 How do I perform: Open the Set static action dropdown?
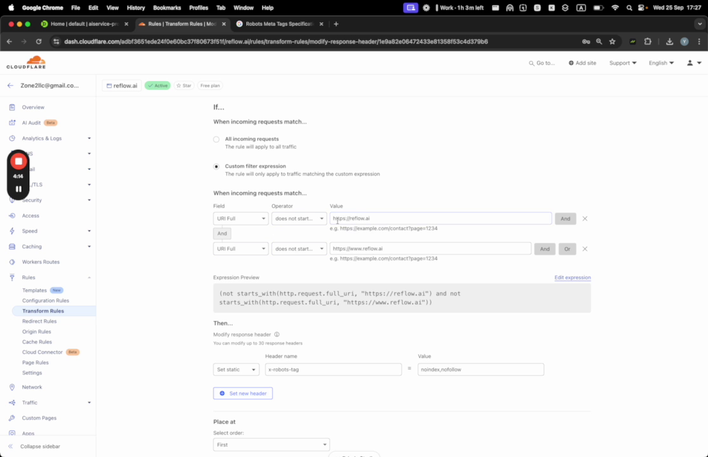pos(236,369)
